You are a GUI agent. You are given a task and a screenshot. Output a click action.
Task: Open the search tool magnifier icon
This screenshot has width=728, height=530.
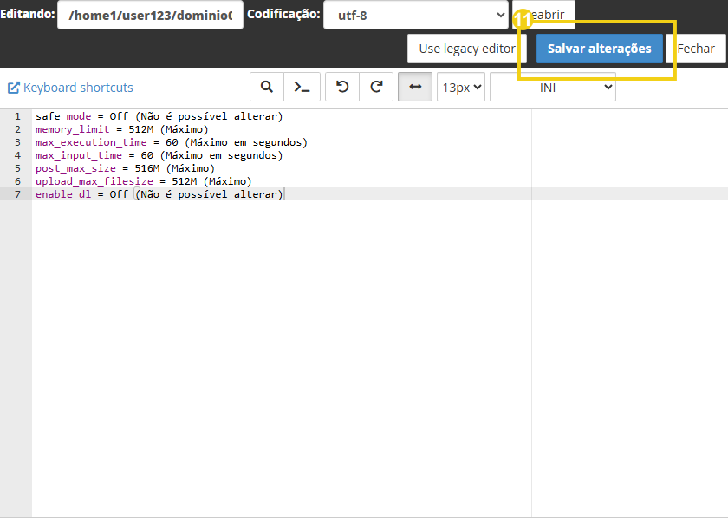(267, 87)
